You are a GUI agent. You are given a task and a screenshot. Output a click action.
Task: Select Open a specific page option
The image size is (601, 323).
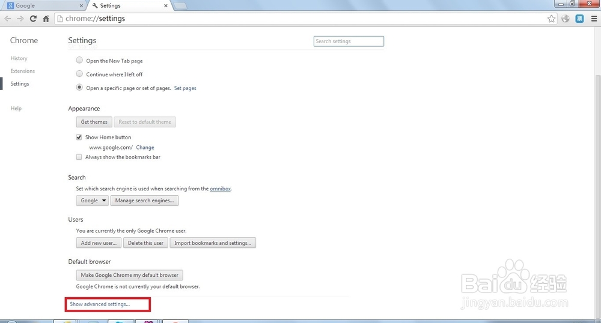[x=79, y=87]
